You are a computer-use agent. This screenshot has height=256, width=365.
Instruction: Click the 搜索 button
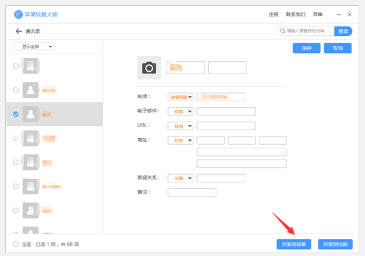[x=343, y=31]
